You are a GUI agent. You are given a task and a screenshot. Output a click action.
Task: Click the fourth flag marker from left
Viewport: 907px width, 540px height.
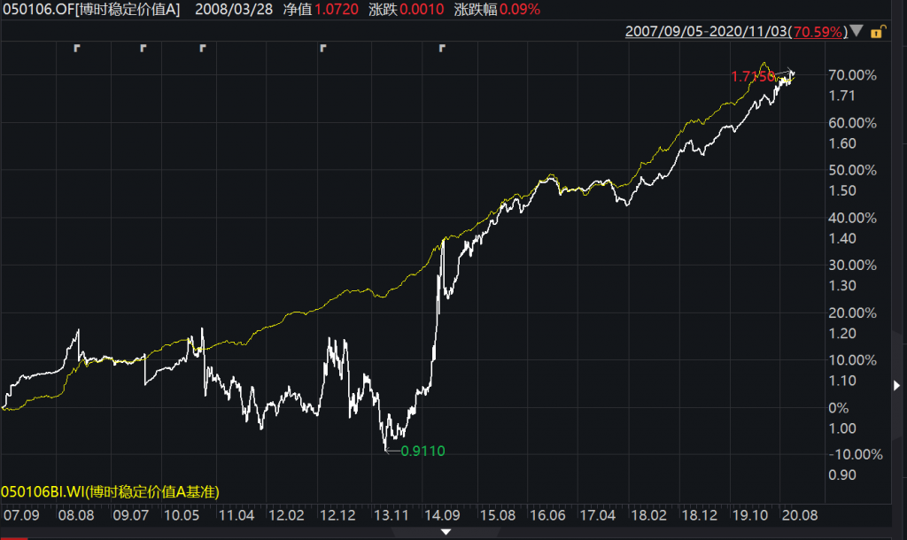pyautogui.click(x=322, y=48)
